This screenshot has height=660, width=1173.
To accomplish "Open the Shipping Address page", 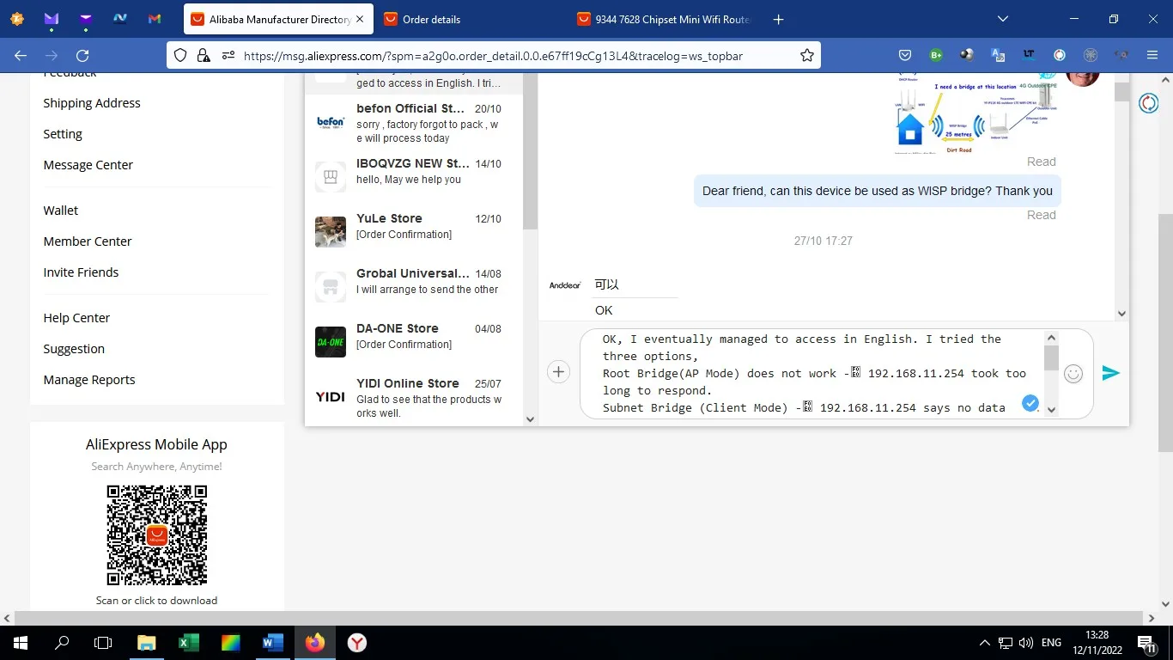I will (92, 103).
